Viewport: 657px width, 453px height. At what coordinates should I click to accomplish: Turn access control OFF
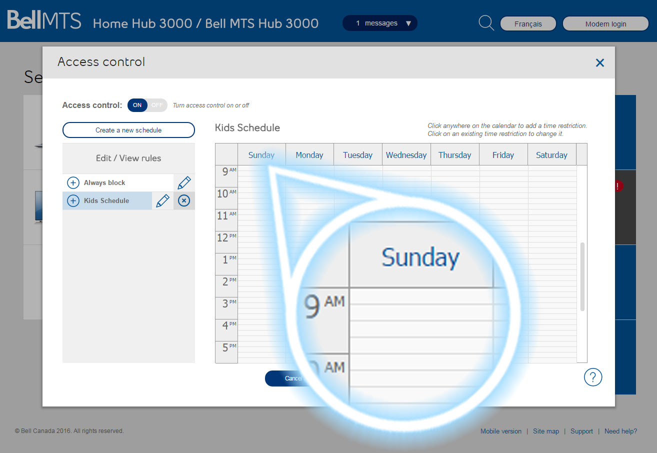[157, 105]
